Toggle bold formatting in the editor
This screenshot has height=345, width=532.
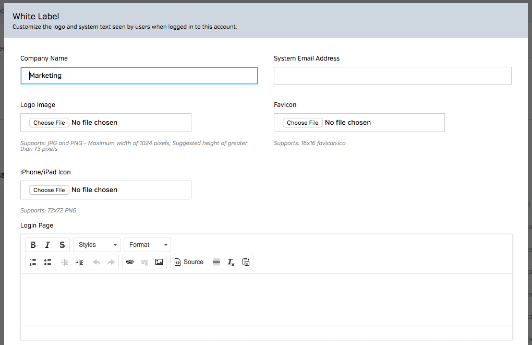click(x=33, y=245)
